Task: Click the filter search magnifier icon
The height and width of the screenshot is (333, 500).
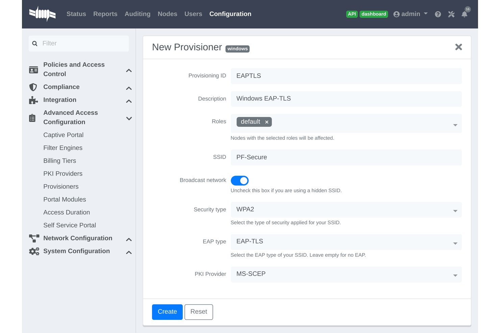Action: click(x=35, y=44)
